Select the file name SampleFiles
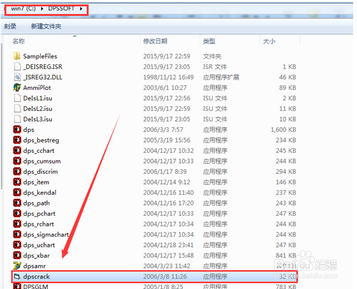The image size is (357, 289). pos(40,56)
